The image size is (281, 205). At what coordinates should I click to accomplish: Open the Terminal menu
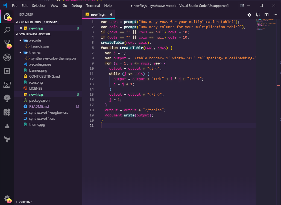[93, 5]
